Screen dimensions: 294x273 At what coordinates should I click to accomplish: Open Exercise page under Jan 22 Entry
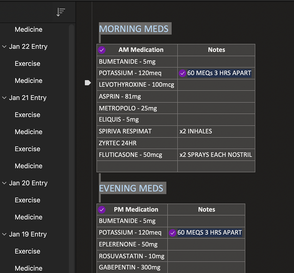pos(27,63)
